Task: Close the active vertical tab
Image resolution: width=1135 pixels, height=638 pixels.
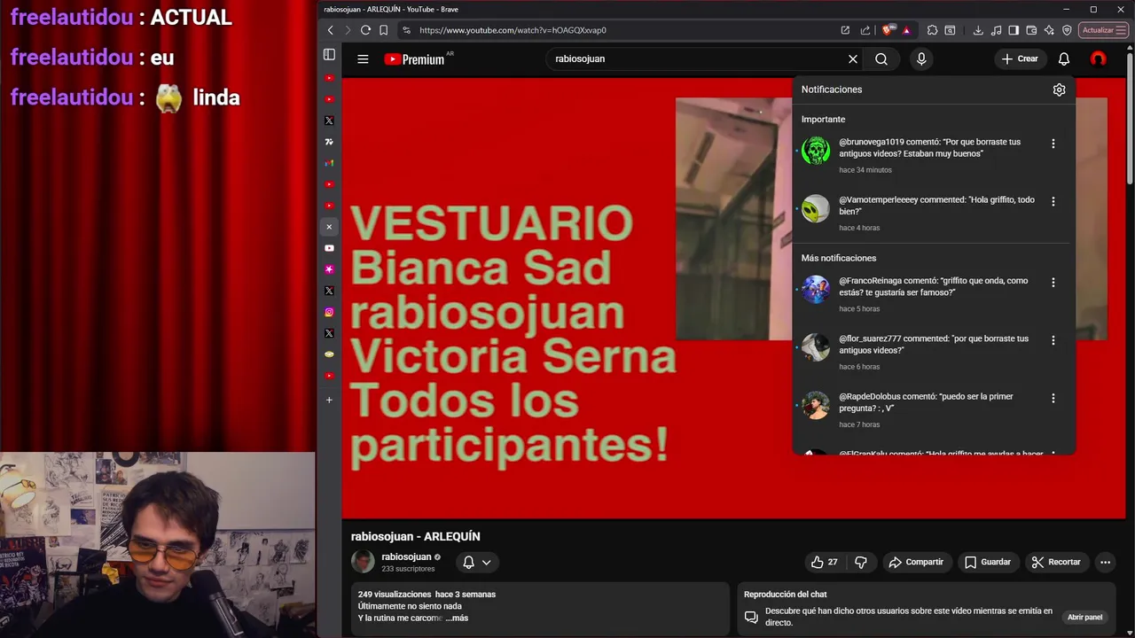Action: [329, 227]
